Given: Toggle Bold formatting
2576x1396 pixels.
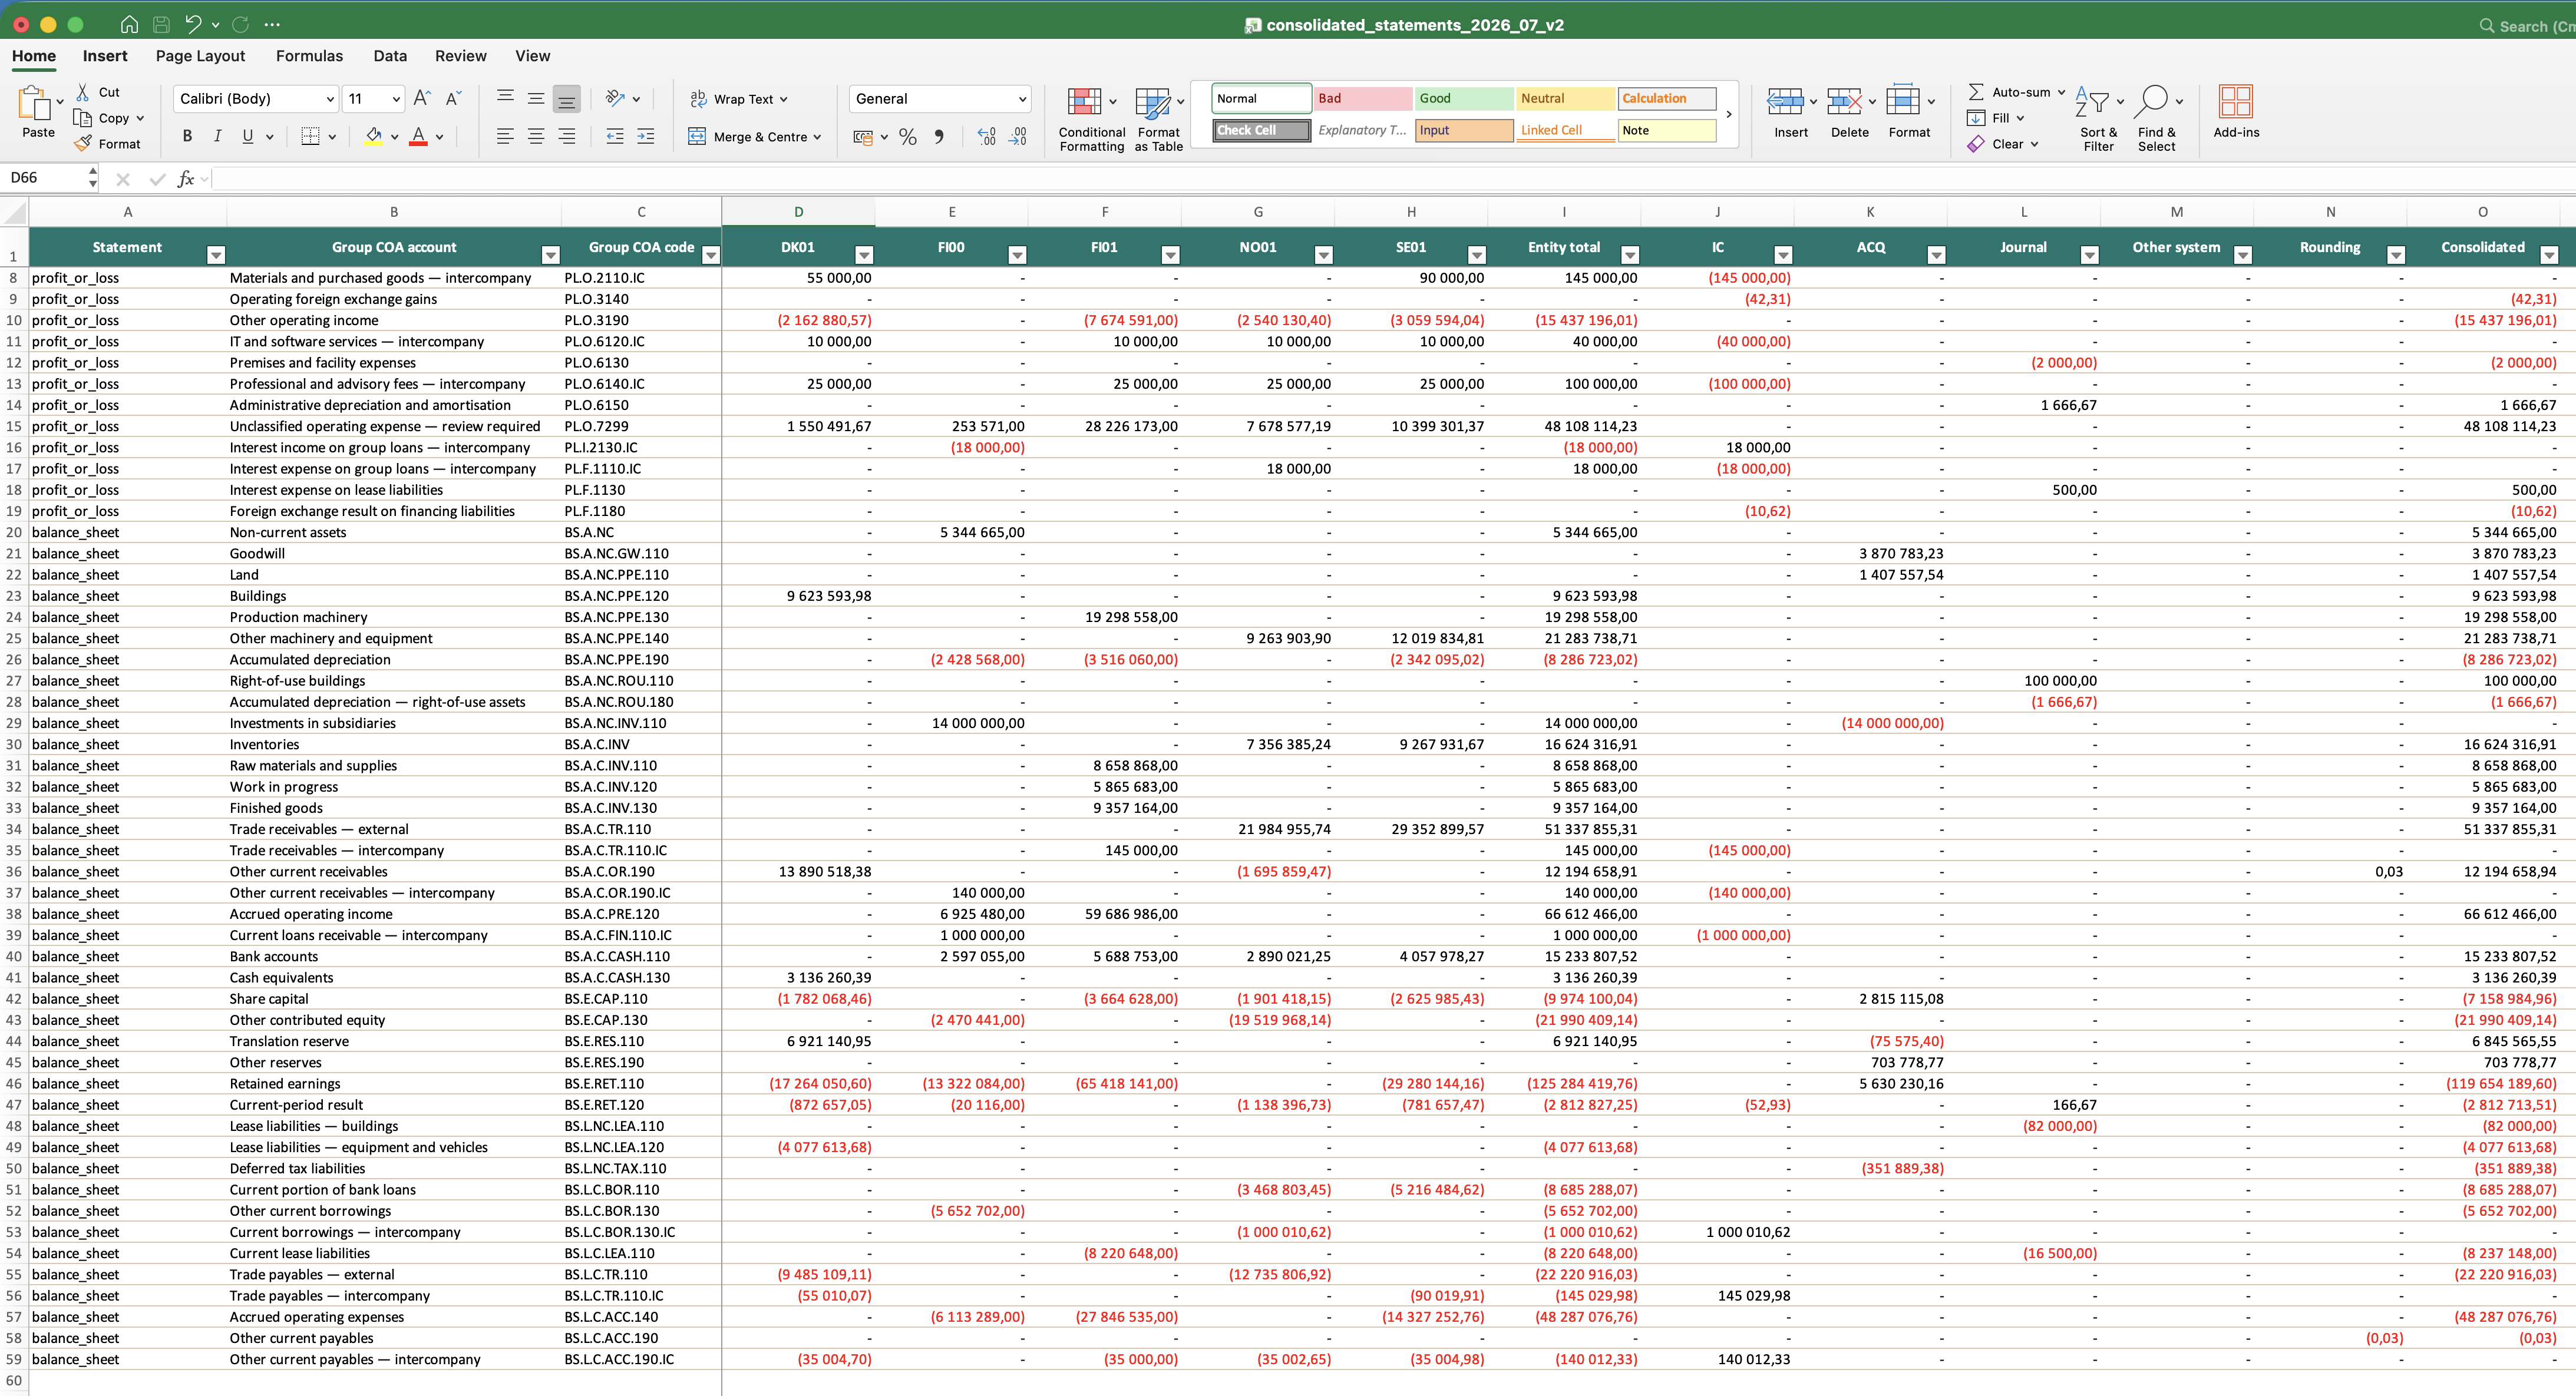Looking at the screenshot, I should (x=187, y=136).
